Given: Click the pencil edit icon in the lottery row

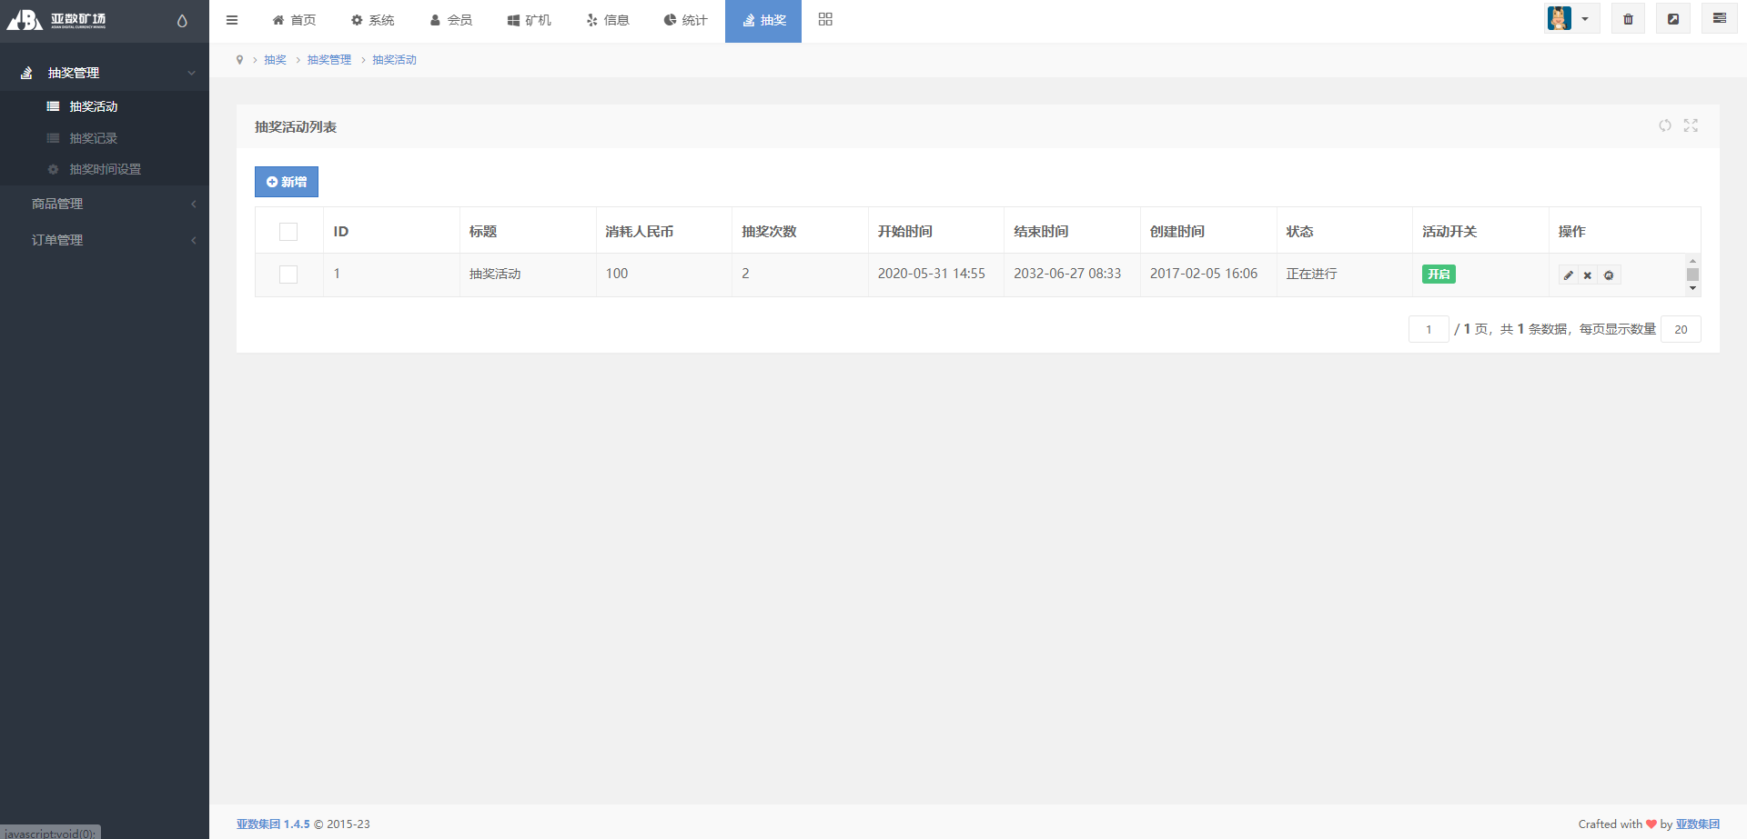Looking at the screenshot, I should 1568,275.
